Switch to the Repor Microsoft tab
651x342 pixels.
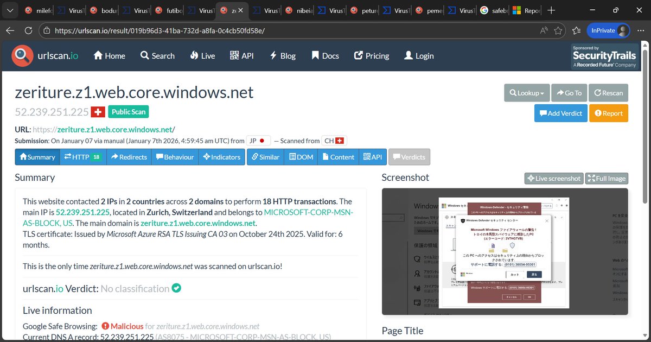point(527,10)
